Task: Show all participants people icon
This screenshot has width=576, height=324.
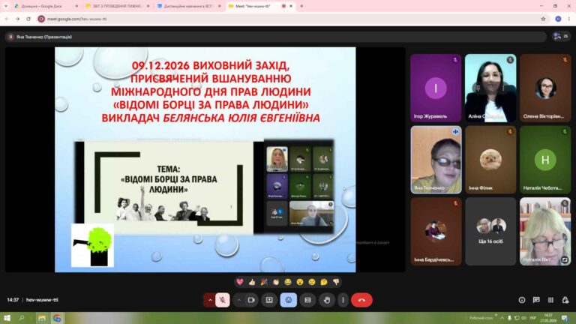Action: click(560, 36)
